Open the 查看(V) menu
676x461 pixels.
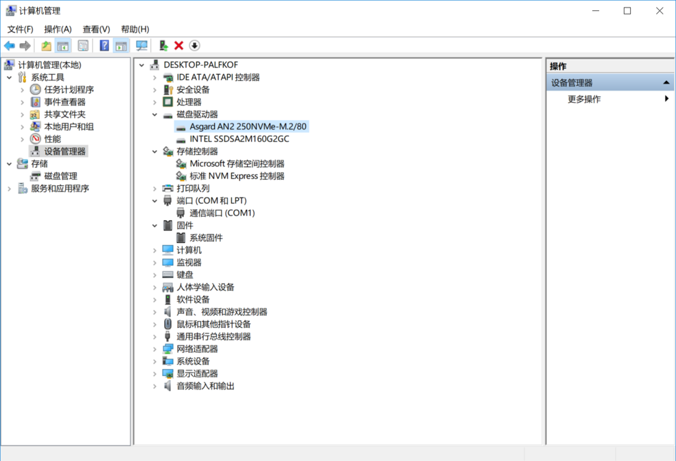(x=96, y=29)
